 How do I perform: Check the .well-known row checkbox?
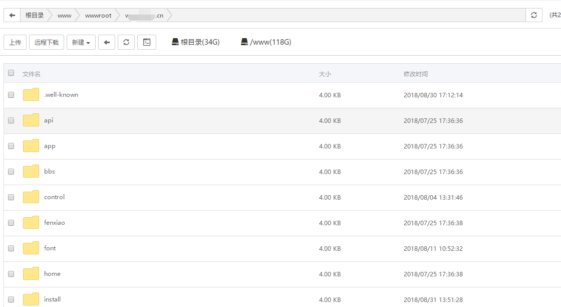pos(11,95)
